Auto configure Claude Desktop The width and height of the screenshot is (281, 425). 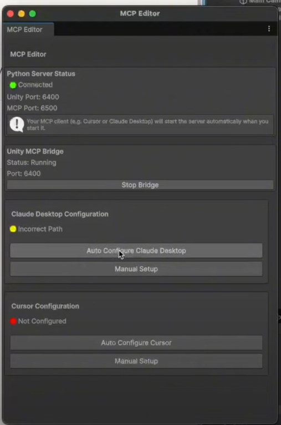tap(136, 250)
